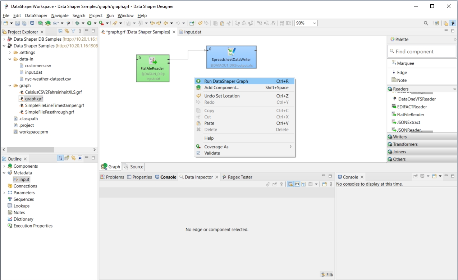Collapse the Data Shaper Samples project
Image resolution: width=458 pixels, height=280 pixels.
point(4,46)
